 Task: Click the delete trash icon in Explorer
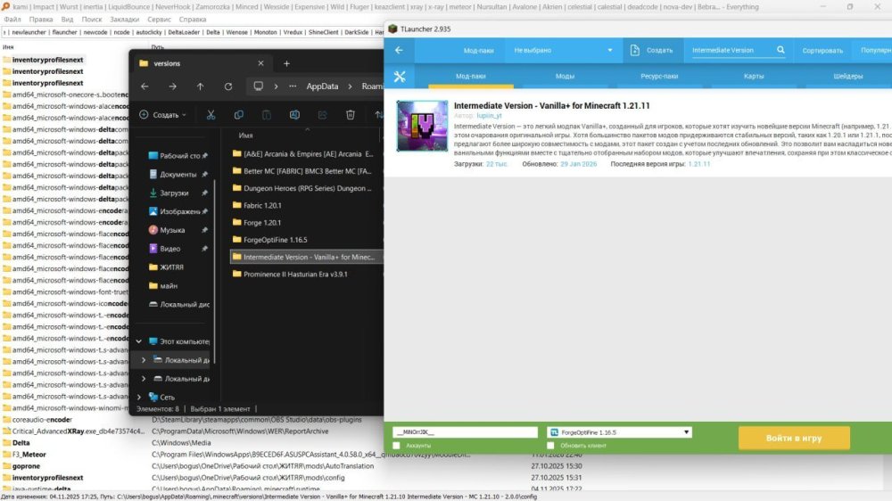coord(350,115)
